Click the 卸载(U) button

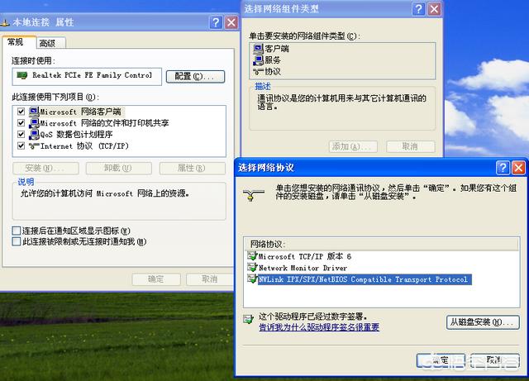119,168
